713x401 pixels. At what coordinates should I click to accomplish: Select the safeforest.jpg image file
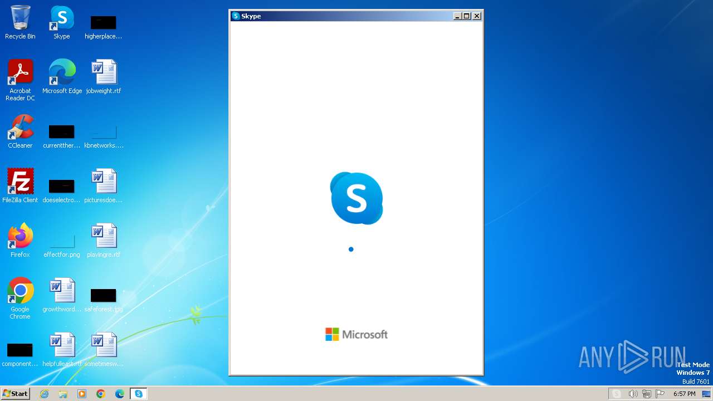tap(104, 300)
